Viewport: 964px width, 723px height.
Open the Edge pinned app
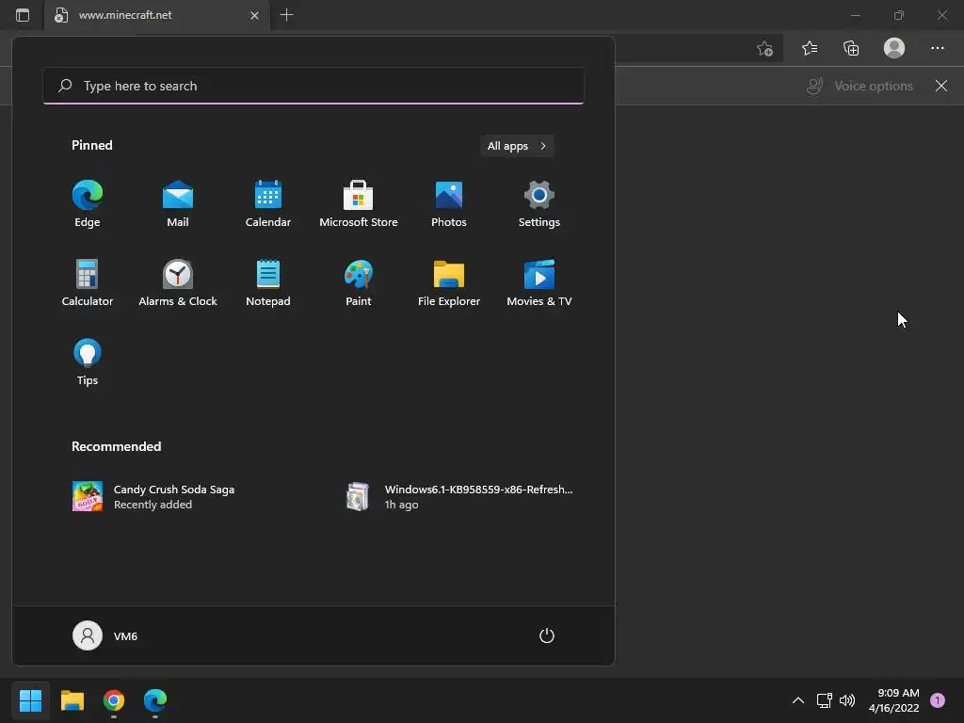(x=88, y=204)
